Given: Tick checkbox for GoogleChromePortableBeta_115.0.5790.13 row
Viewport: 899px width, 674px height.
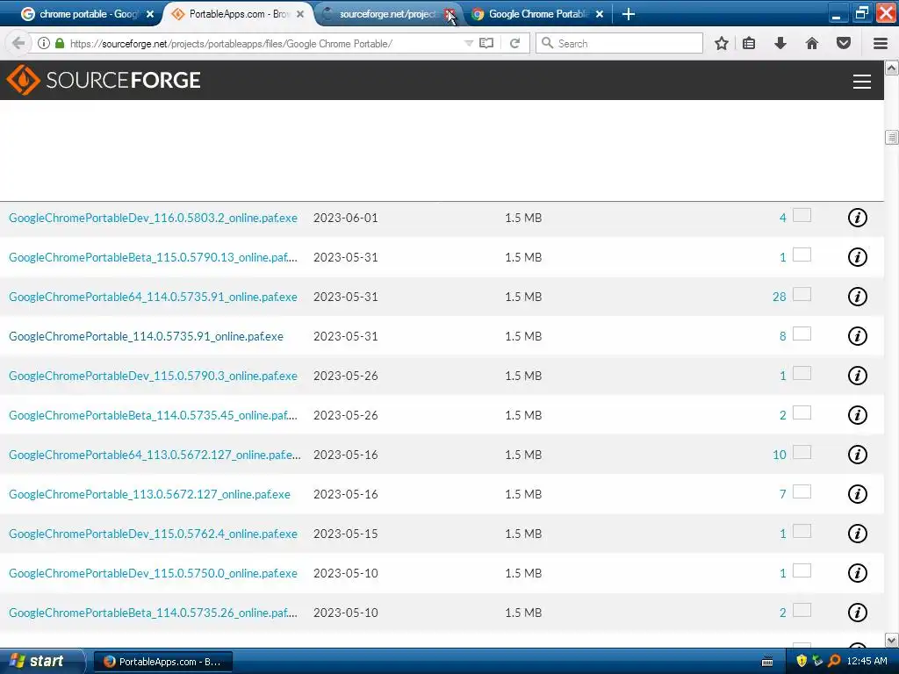Looking at the screenshot, I should tap(802, 255).
